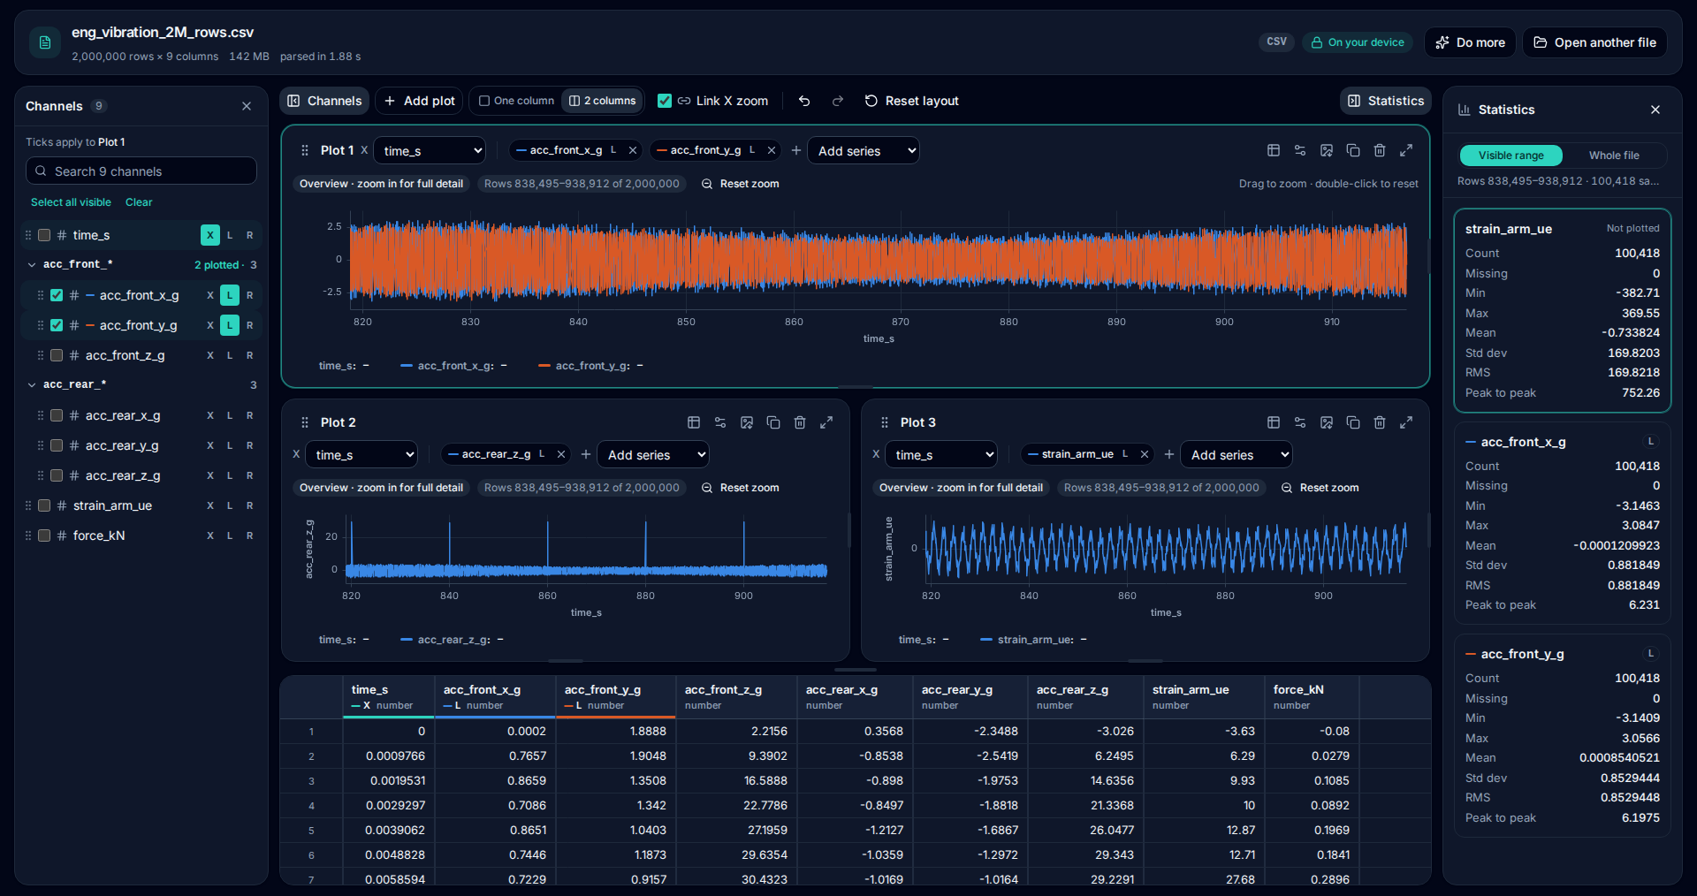Click the undo arrow icon in the toolbar
Viewport: 1697px width, 896px height.
[x=804, y=101]
